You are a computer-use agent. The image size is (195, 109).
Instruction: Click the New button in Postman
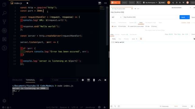coord(114,2)
